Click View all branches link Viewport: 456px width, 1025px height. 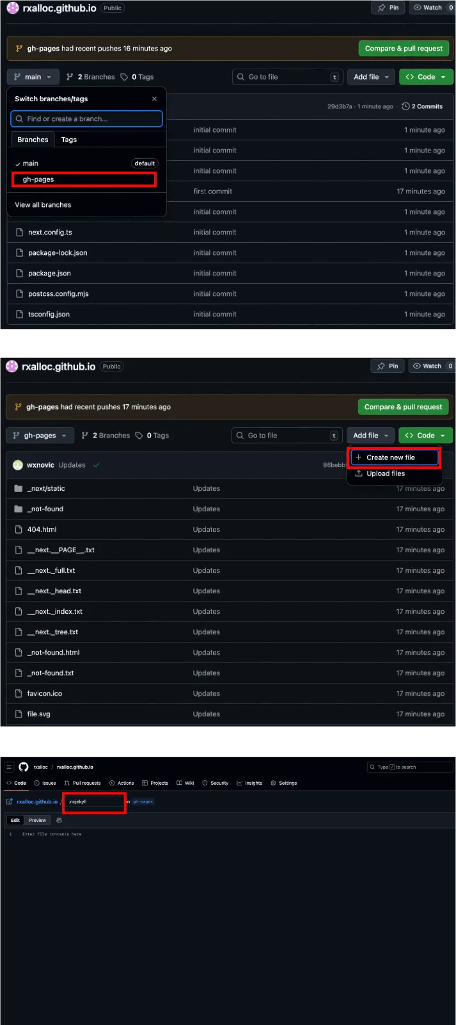point(43,205)
